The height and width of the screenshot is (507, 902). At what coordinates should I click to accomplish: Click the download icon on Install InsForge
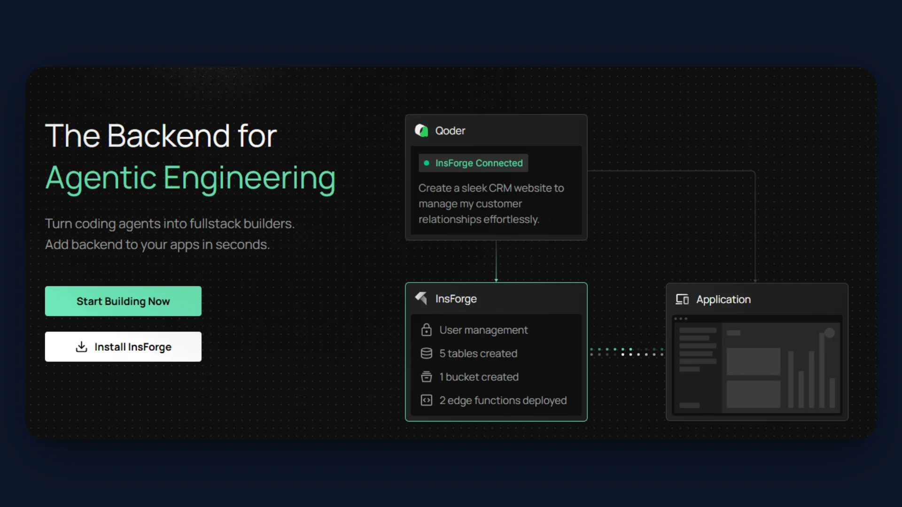point(81,346)
